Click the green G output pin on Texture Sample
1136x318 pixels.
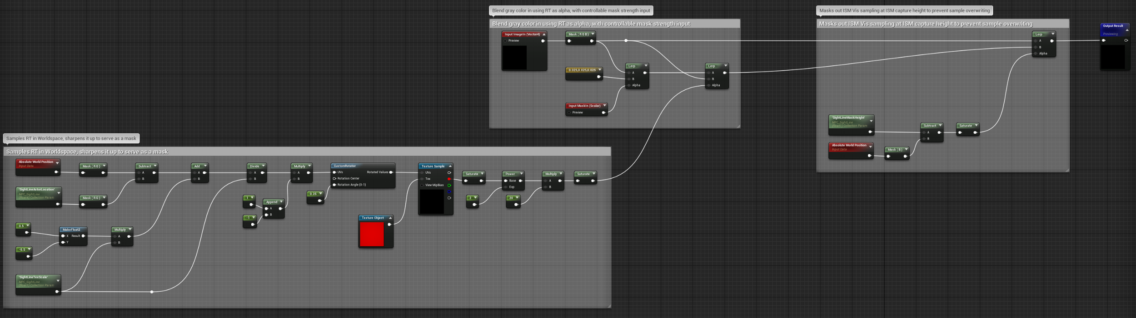pos(449,186)
